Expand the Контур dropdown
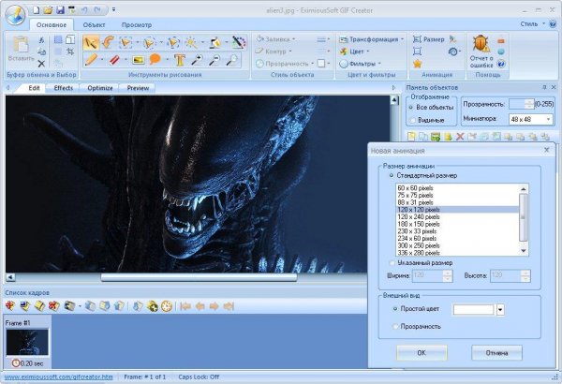Screen dimensions: 562x384 point(274,52)
